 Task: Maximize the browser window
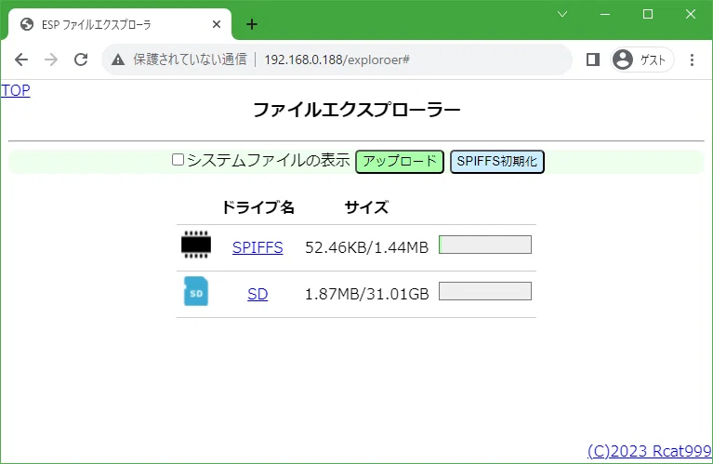coord(648,14)
